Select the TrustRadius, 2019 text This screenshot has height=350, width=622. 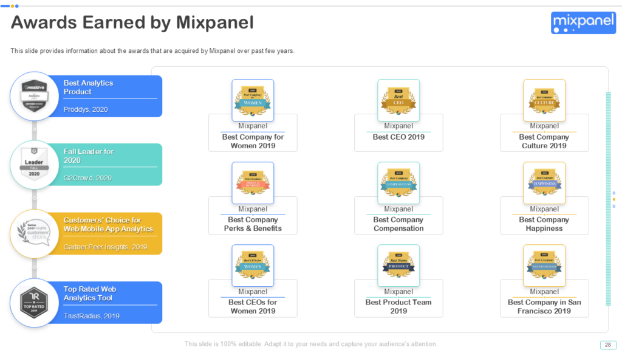92,316
